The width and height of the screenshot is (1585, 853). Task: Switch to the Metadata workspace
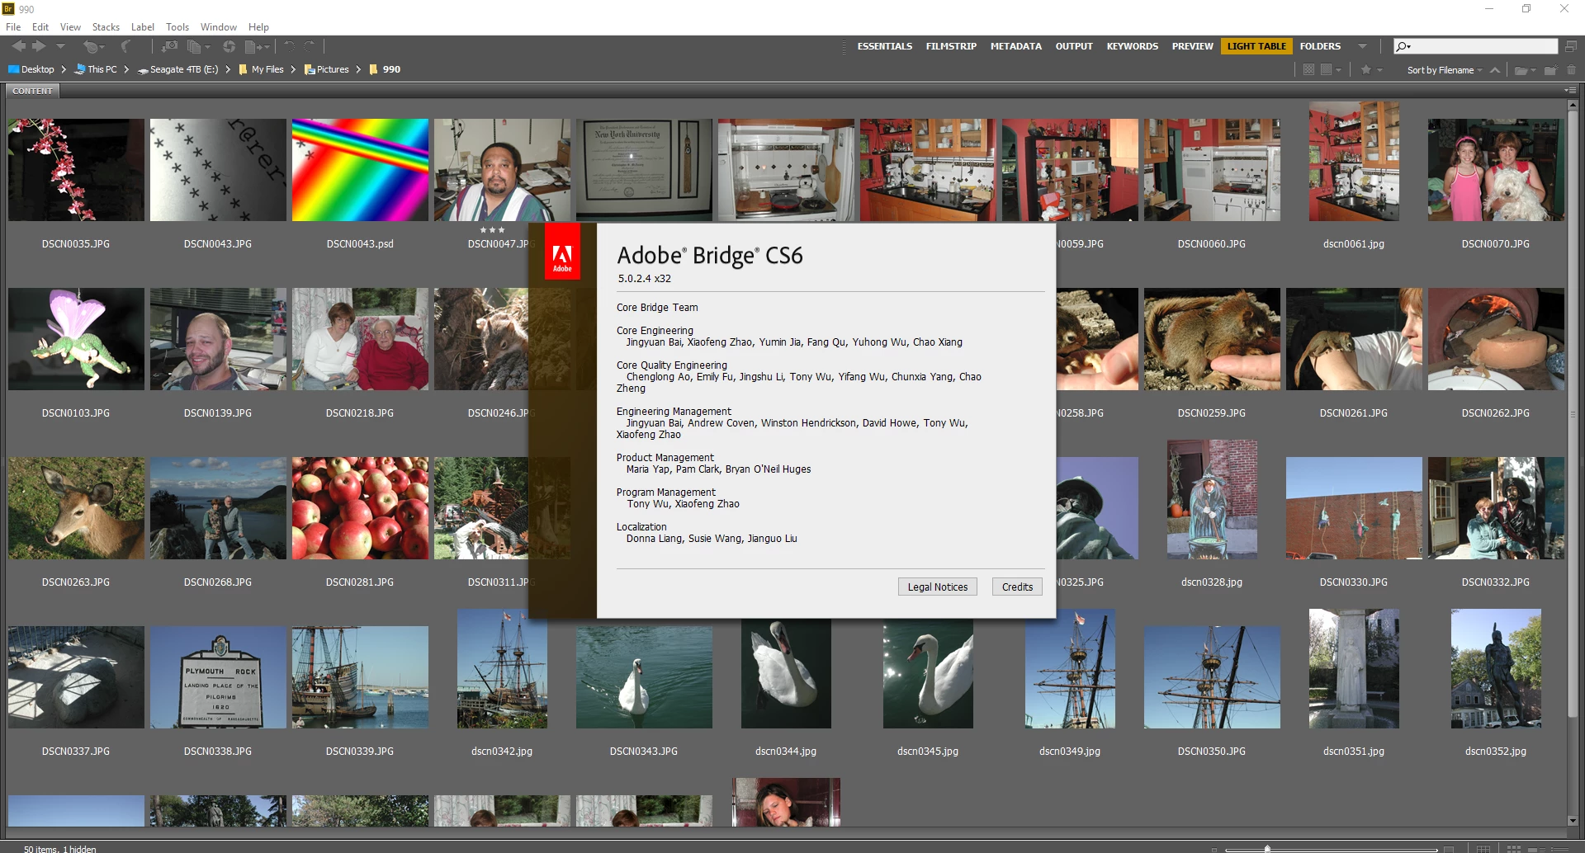pos(1016,46)
